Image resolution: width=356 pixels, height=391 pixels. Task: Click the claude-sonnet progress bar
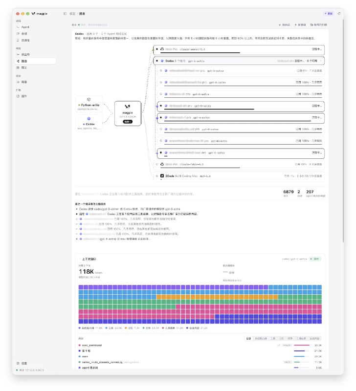click(200, 53)
